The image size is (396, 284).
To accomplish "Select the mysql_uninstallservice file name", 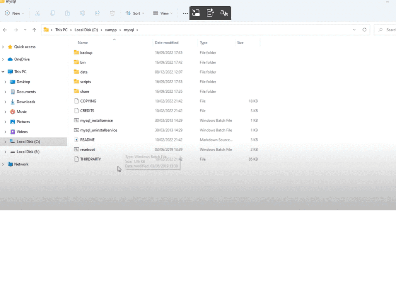I will (99, 130).
